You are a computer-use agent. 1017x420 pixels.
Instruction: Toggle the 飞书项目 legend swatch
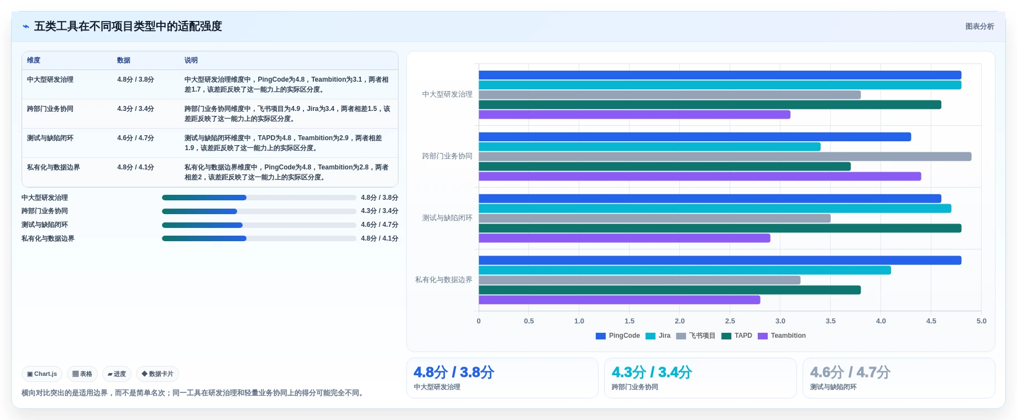[x=681, y=336]
